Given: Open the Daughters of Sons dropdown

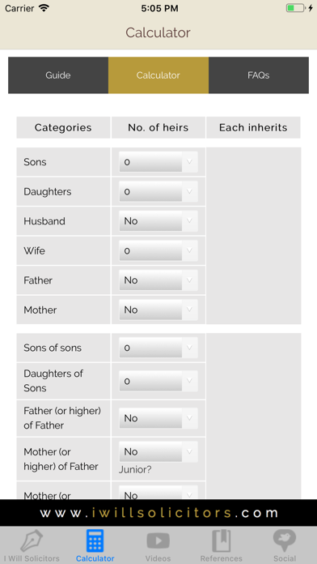Looking at the screenshot, I should pyautogui.click(x=158, y=381).
